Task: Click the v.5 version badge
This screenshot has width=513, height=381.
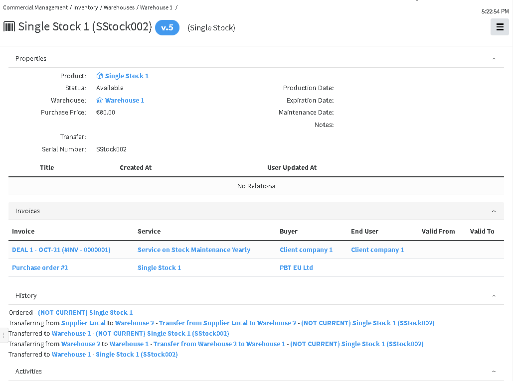Action: pyautogui.click(x=167, y=27)
